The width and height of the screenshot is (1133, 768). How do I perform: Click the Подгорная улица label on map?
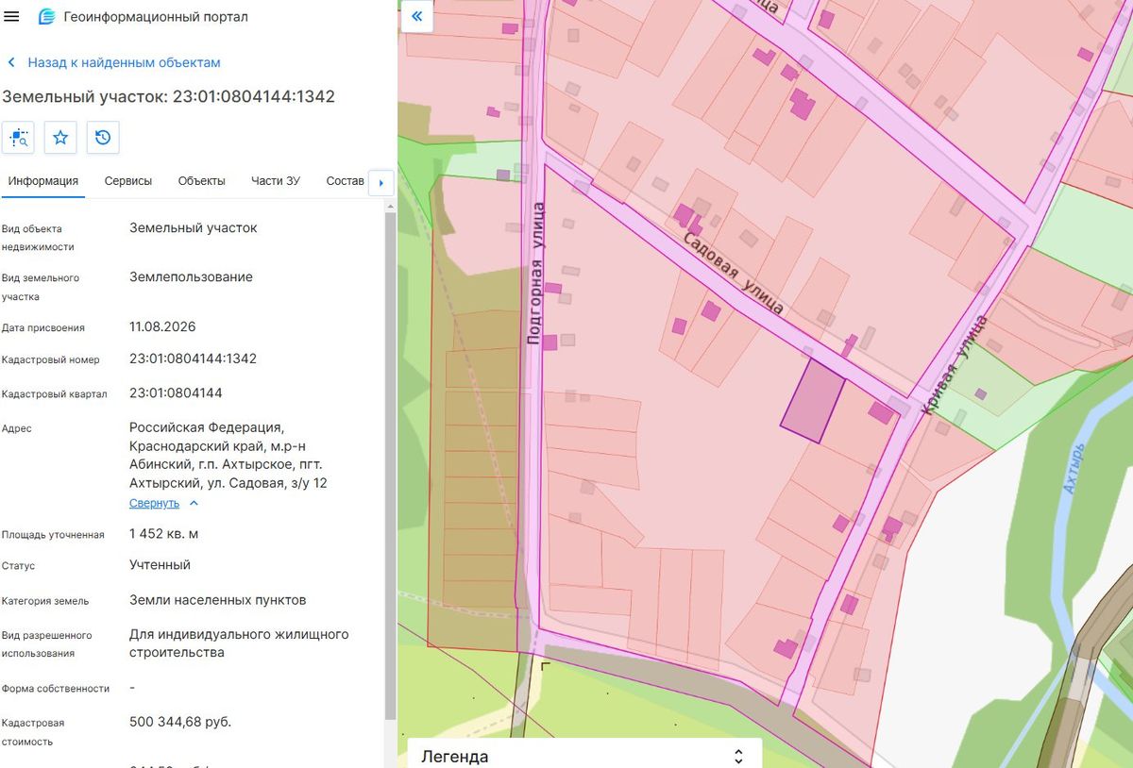pos(535,273)
